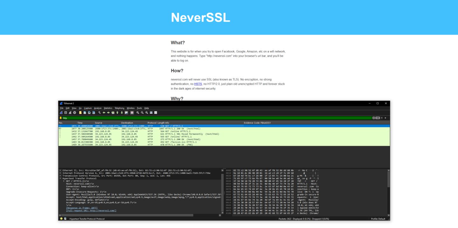This screenshot has width=458, height=228.
Task: Clear the display filter
Action: click(374, 118)
